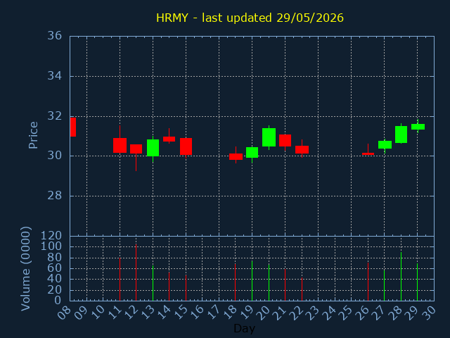450x338 pixels.
Task: Click the day axis label "30"
Action: (428, 313)
